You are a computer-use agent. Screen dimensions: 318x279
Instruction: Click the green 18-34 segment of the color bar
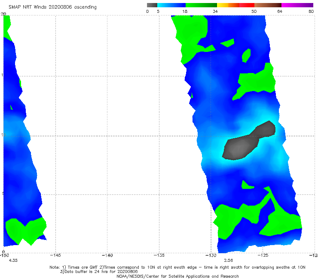pos(201,5)
